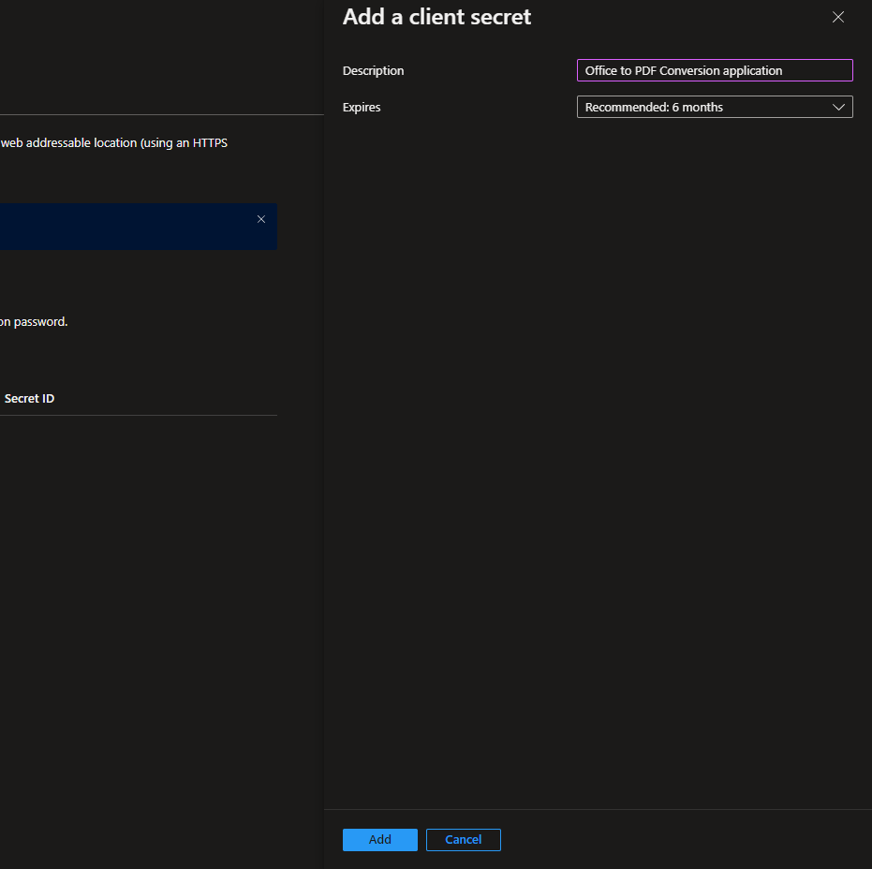Image resolution: width=872 pixels, height=869 pixels.
Task: Click the blue info banner body
Action: pos(122,227)
